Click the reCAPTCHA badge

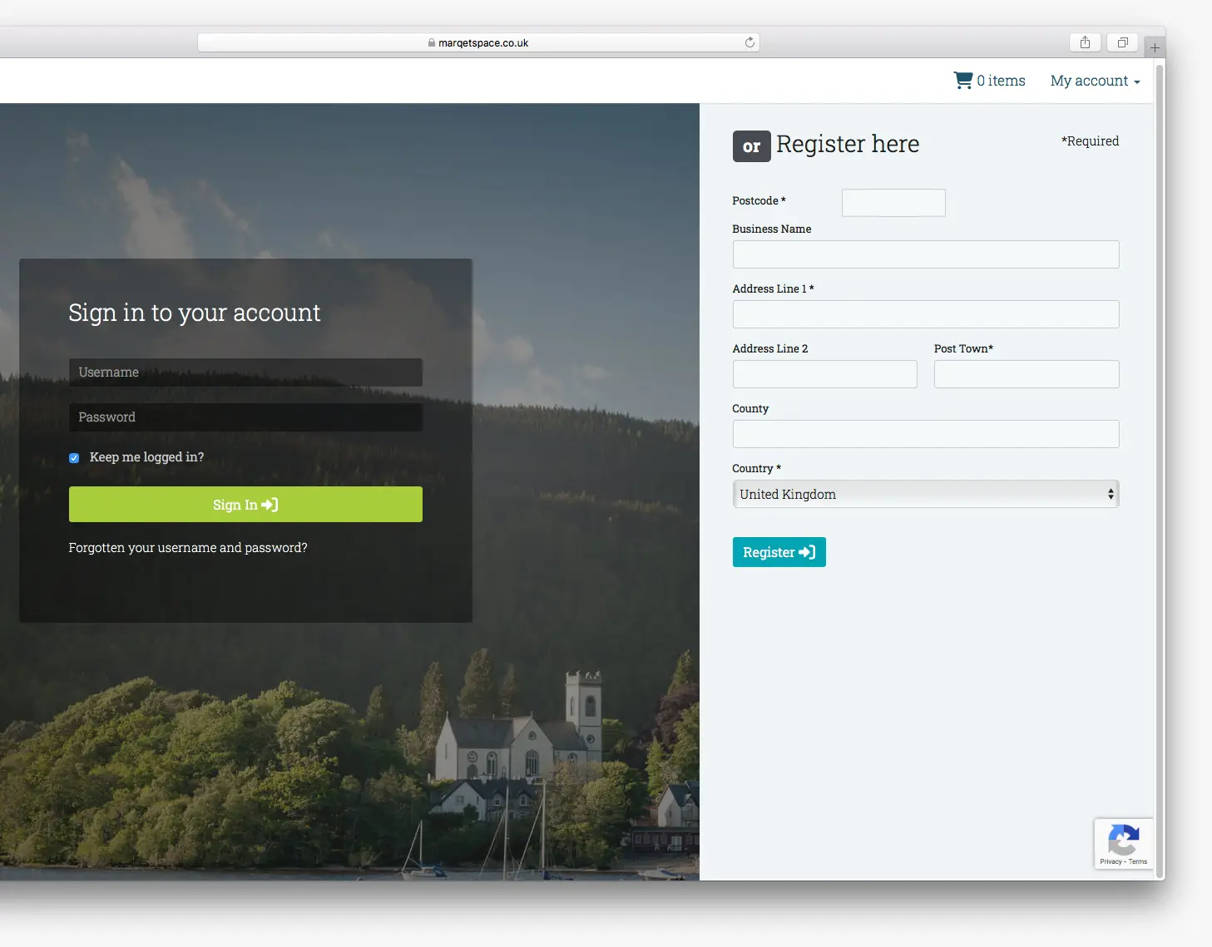(x=1123, y=844)
